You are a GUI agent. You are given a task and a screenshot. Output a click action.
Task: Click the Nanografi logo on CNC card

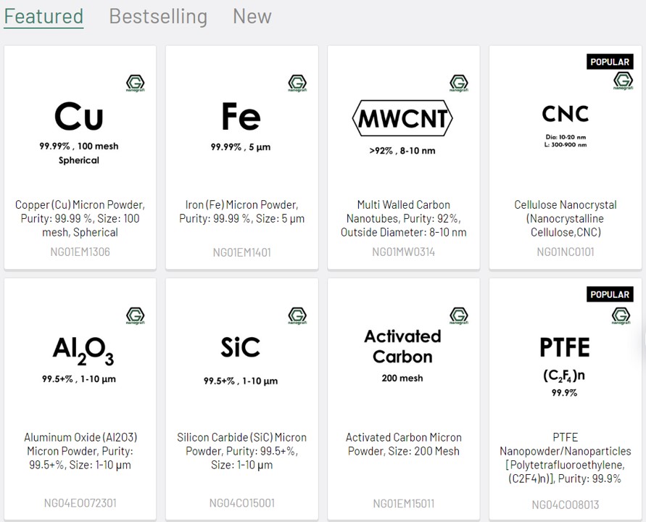(621, 83)
